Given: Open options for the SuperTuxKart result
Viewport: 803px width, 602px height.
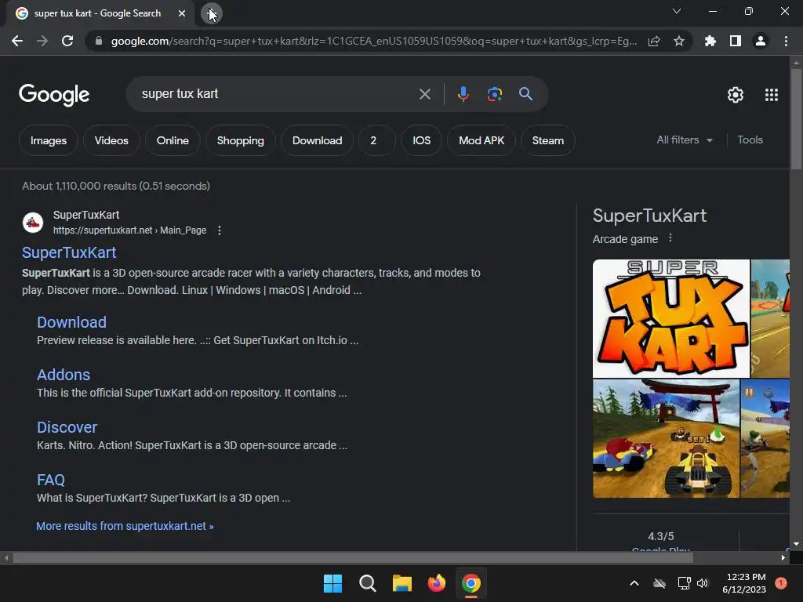Looking at the screenshot, I should pos(220,230).
